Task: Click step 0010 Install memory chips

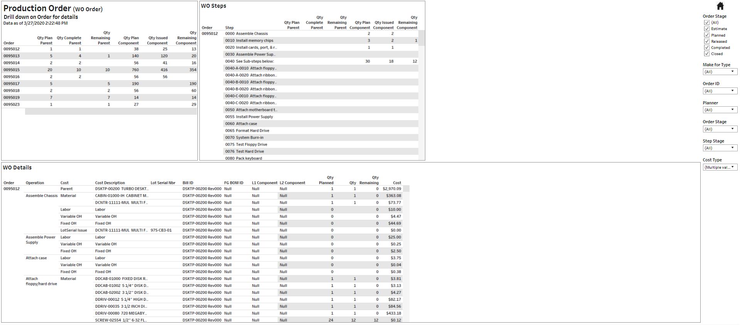Action: (249, 40)
